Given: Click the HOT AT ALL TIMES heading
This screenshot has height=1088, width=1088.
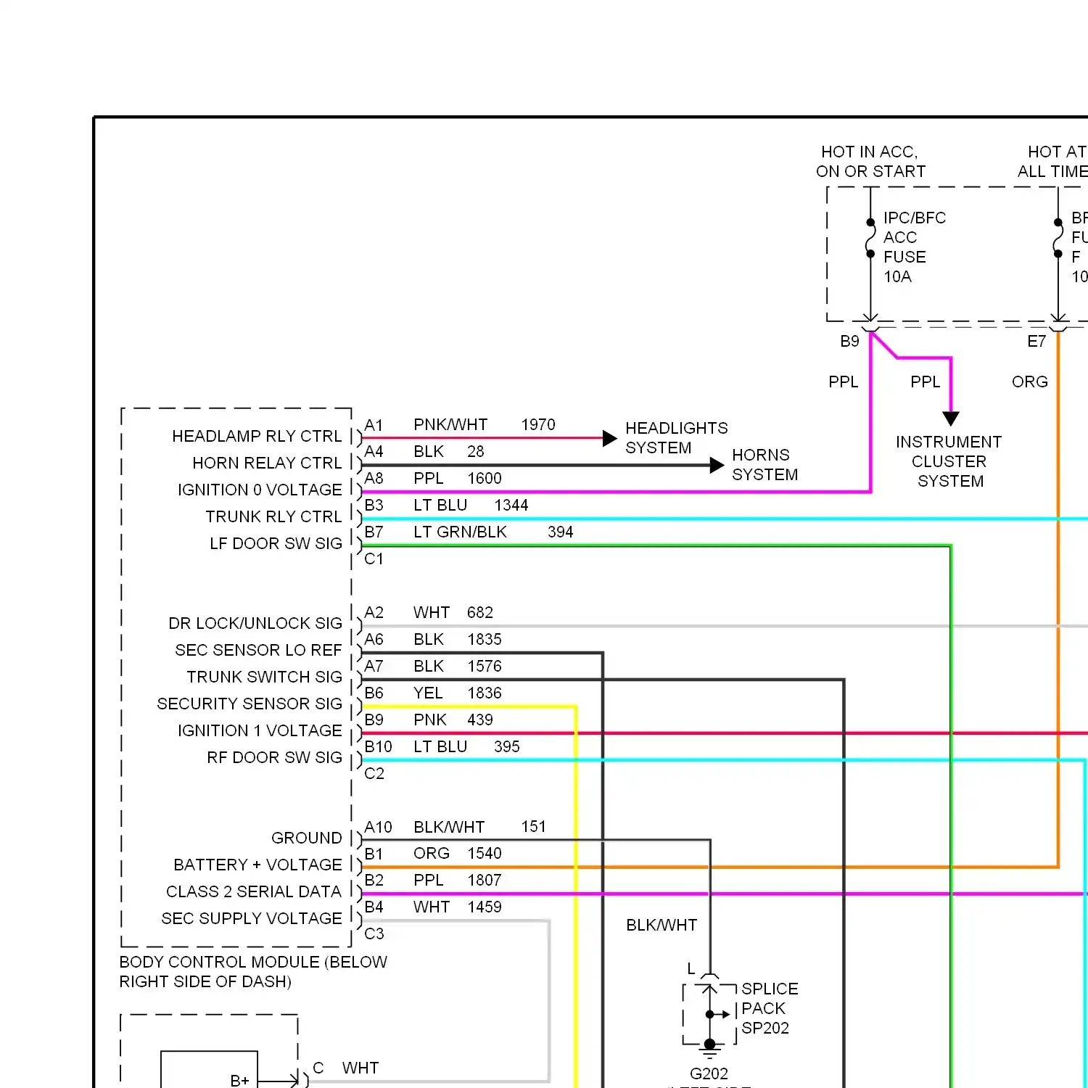Looking at the screenshot, I should point(1053,162).
